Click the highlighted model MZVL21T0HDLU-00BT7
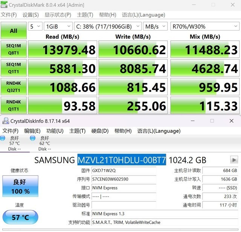This screenshot has height=232, width=241. (x=122, y=160)
